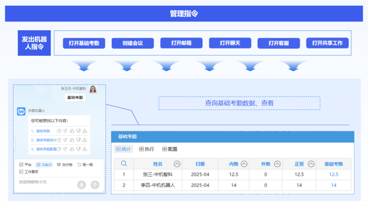
Task: Click the 打开客服 command button
Action: pos(279,43)
